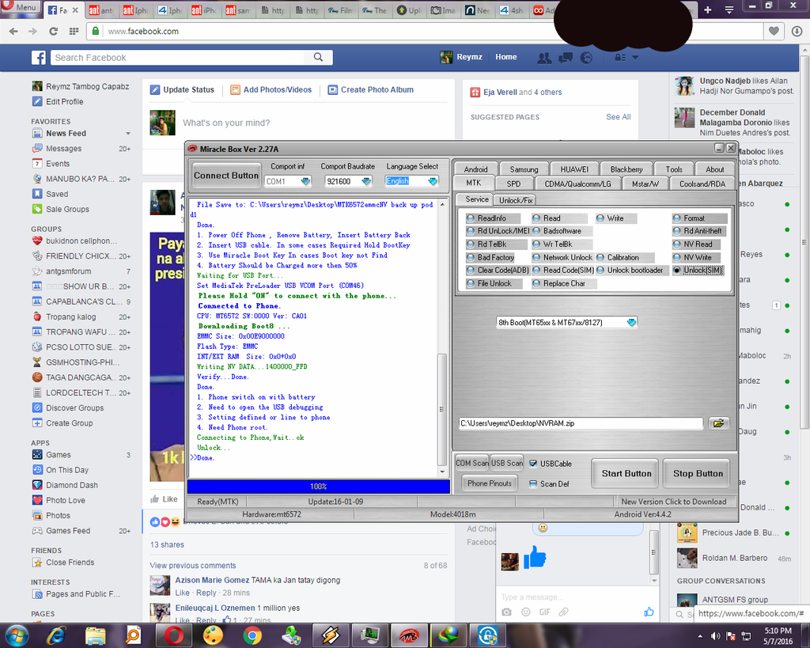The width and height of the screenshot is (810, 648).
Task: Click the heart bookmark icon in address bar
Action: click(774, 31)
